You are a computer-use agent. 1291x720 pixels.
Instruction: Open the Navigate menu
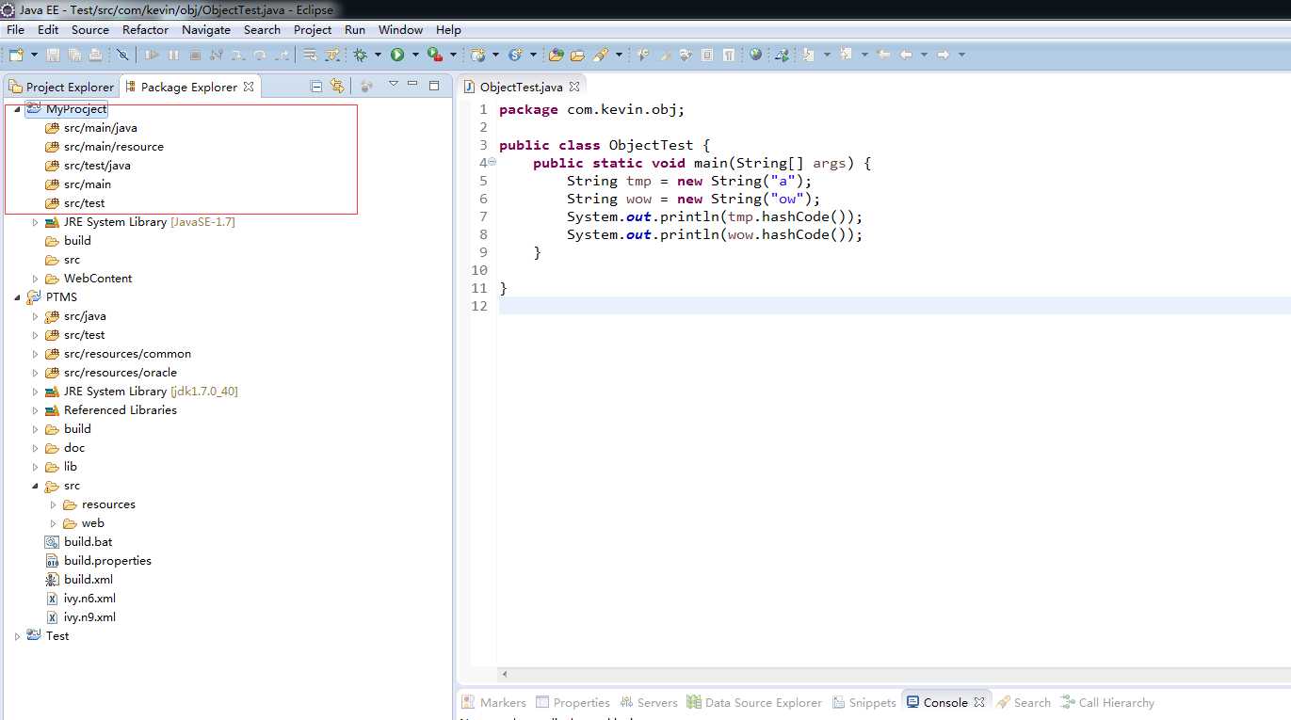pos(206,29)
